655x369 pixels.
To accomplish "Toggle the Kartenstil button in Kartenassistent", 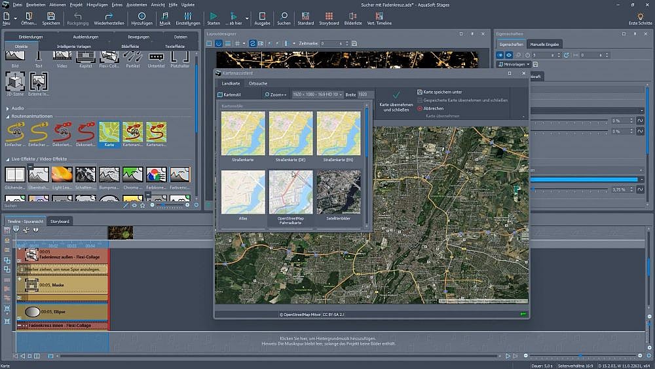I will (229, 94).
